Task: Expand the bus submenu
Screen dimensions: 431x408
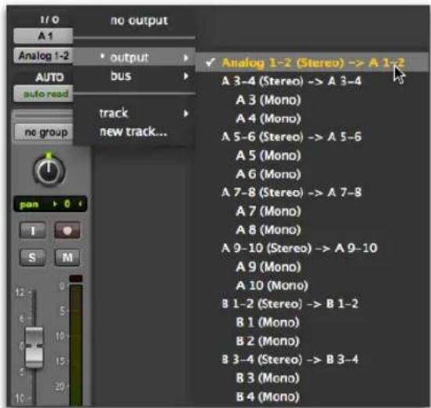Action: [x=134, y=76]
